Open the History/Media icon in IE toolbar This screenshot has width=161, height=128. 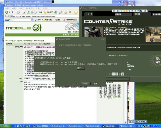point(56,12)
